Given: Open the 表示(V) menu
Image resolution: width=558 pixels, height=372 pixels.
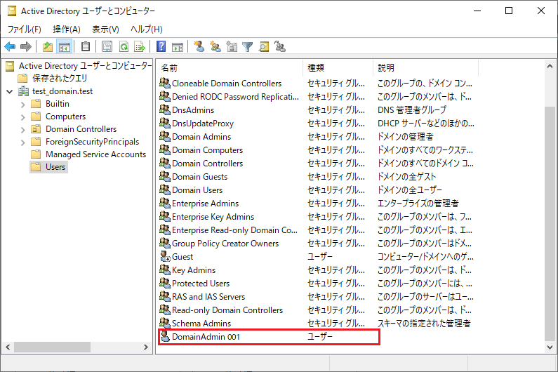Looking at the screenshot, I should click(x=105, y=29).
